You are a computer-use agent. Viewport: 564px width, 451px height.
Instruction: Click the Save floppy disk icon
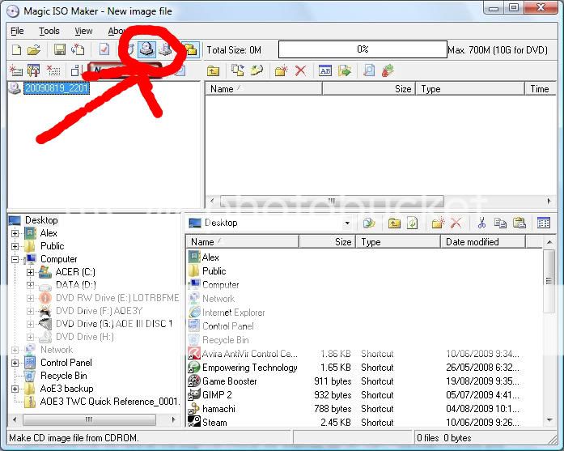coord(60,49)
